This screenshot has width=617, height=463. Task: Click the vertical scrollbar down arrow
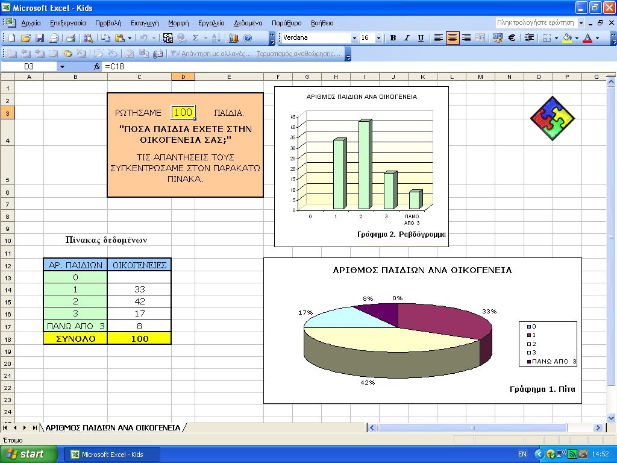tap(611, 418)
